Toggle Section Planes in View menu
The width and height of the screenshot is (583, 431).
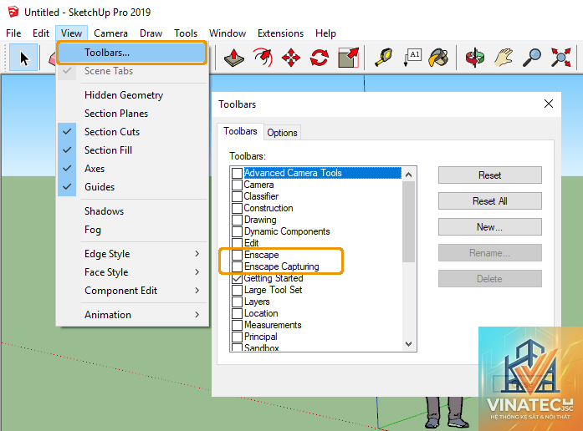point(132,114)
